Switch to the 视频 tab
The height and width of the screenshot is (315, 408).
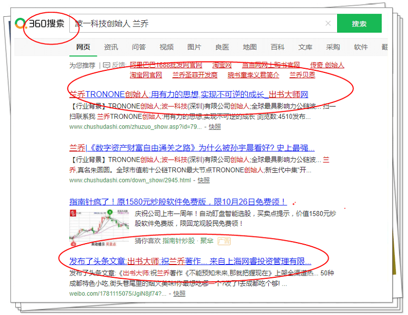[x=167, y=47]
